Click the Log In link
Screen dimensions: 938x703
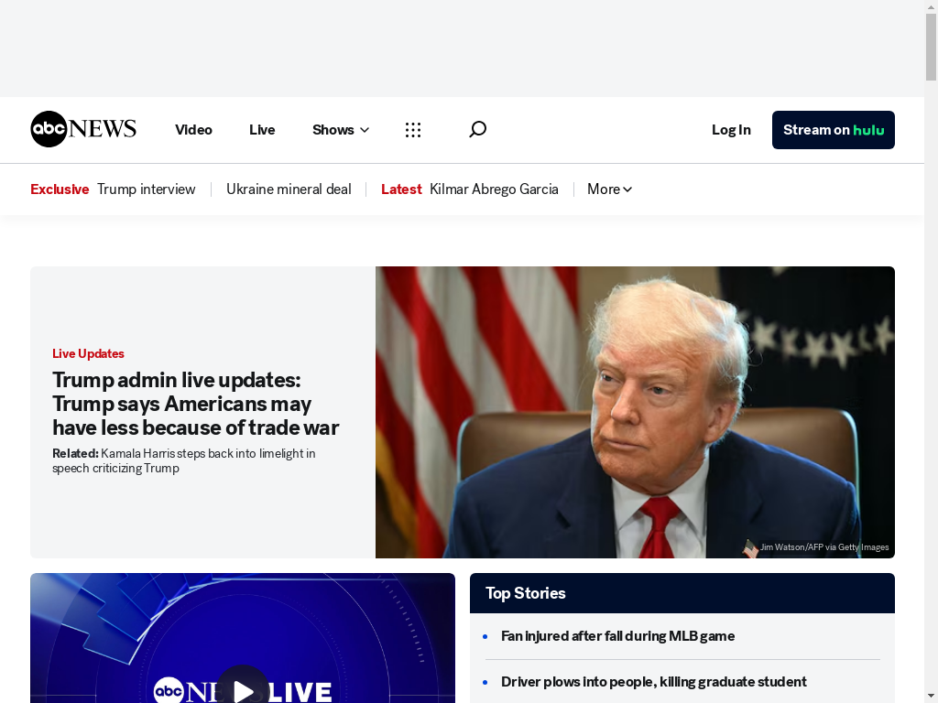(731, 130)
